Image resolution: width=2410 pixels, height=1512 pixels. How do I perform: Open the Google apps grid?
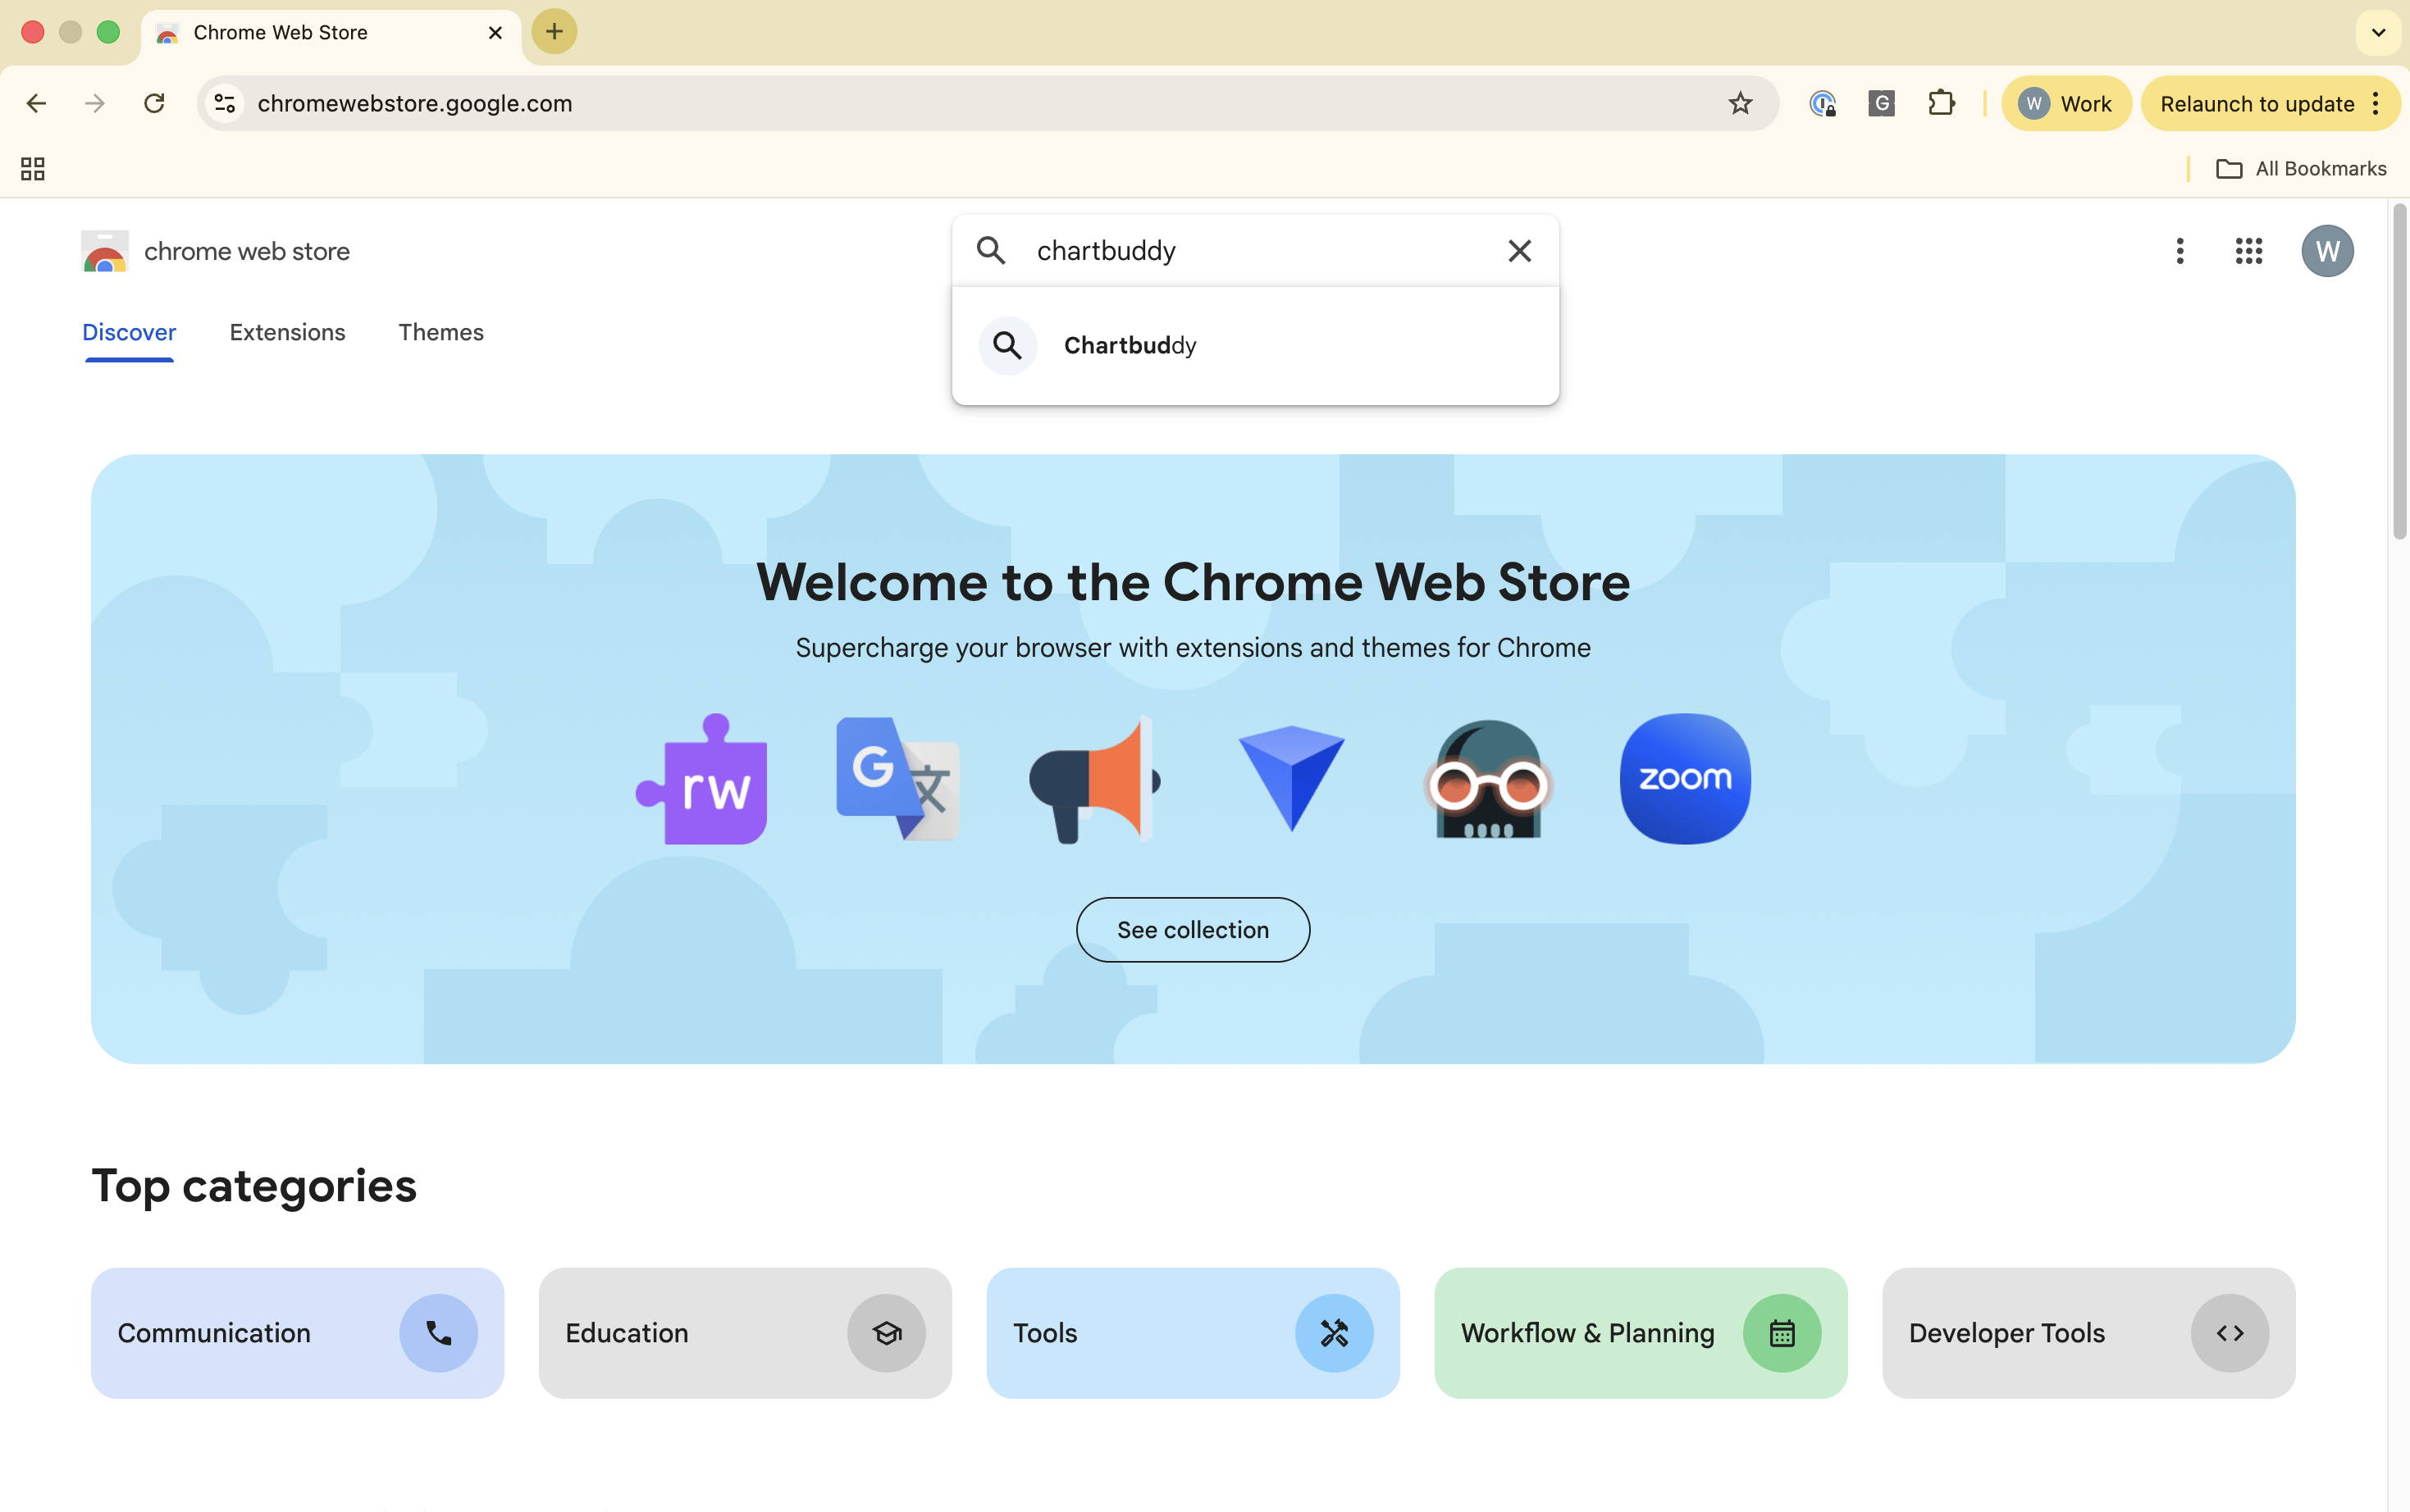click(x=2246, y=250)
